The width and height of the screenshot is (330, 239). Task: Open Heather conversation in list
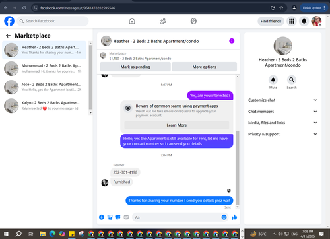(44, 50)
